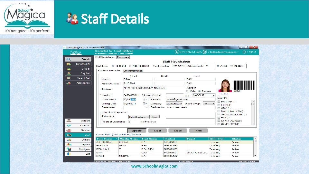The width and height of the screenshot is (309, 174).
Task: Expand the Blood Group dropdown
Action: tap(213, 103)
